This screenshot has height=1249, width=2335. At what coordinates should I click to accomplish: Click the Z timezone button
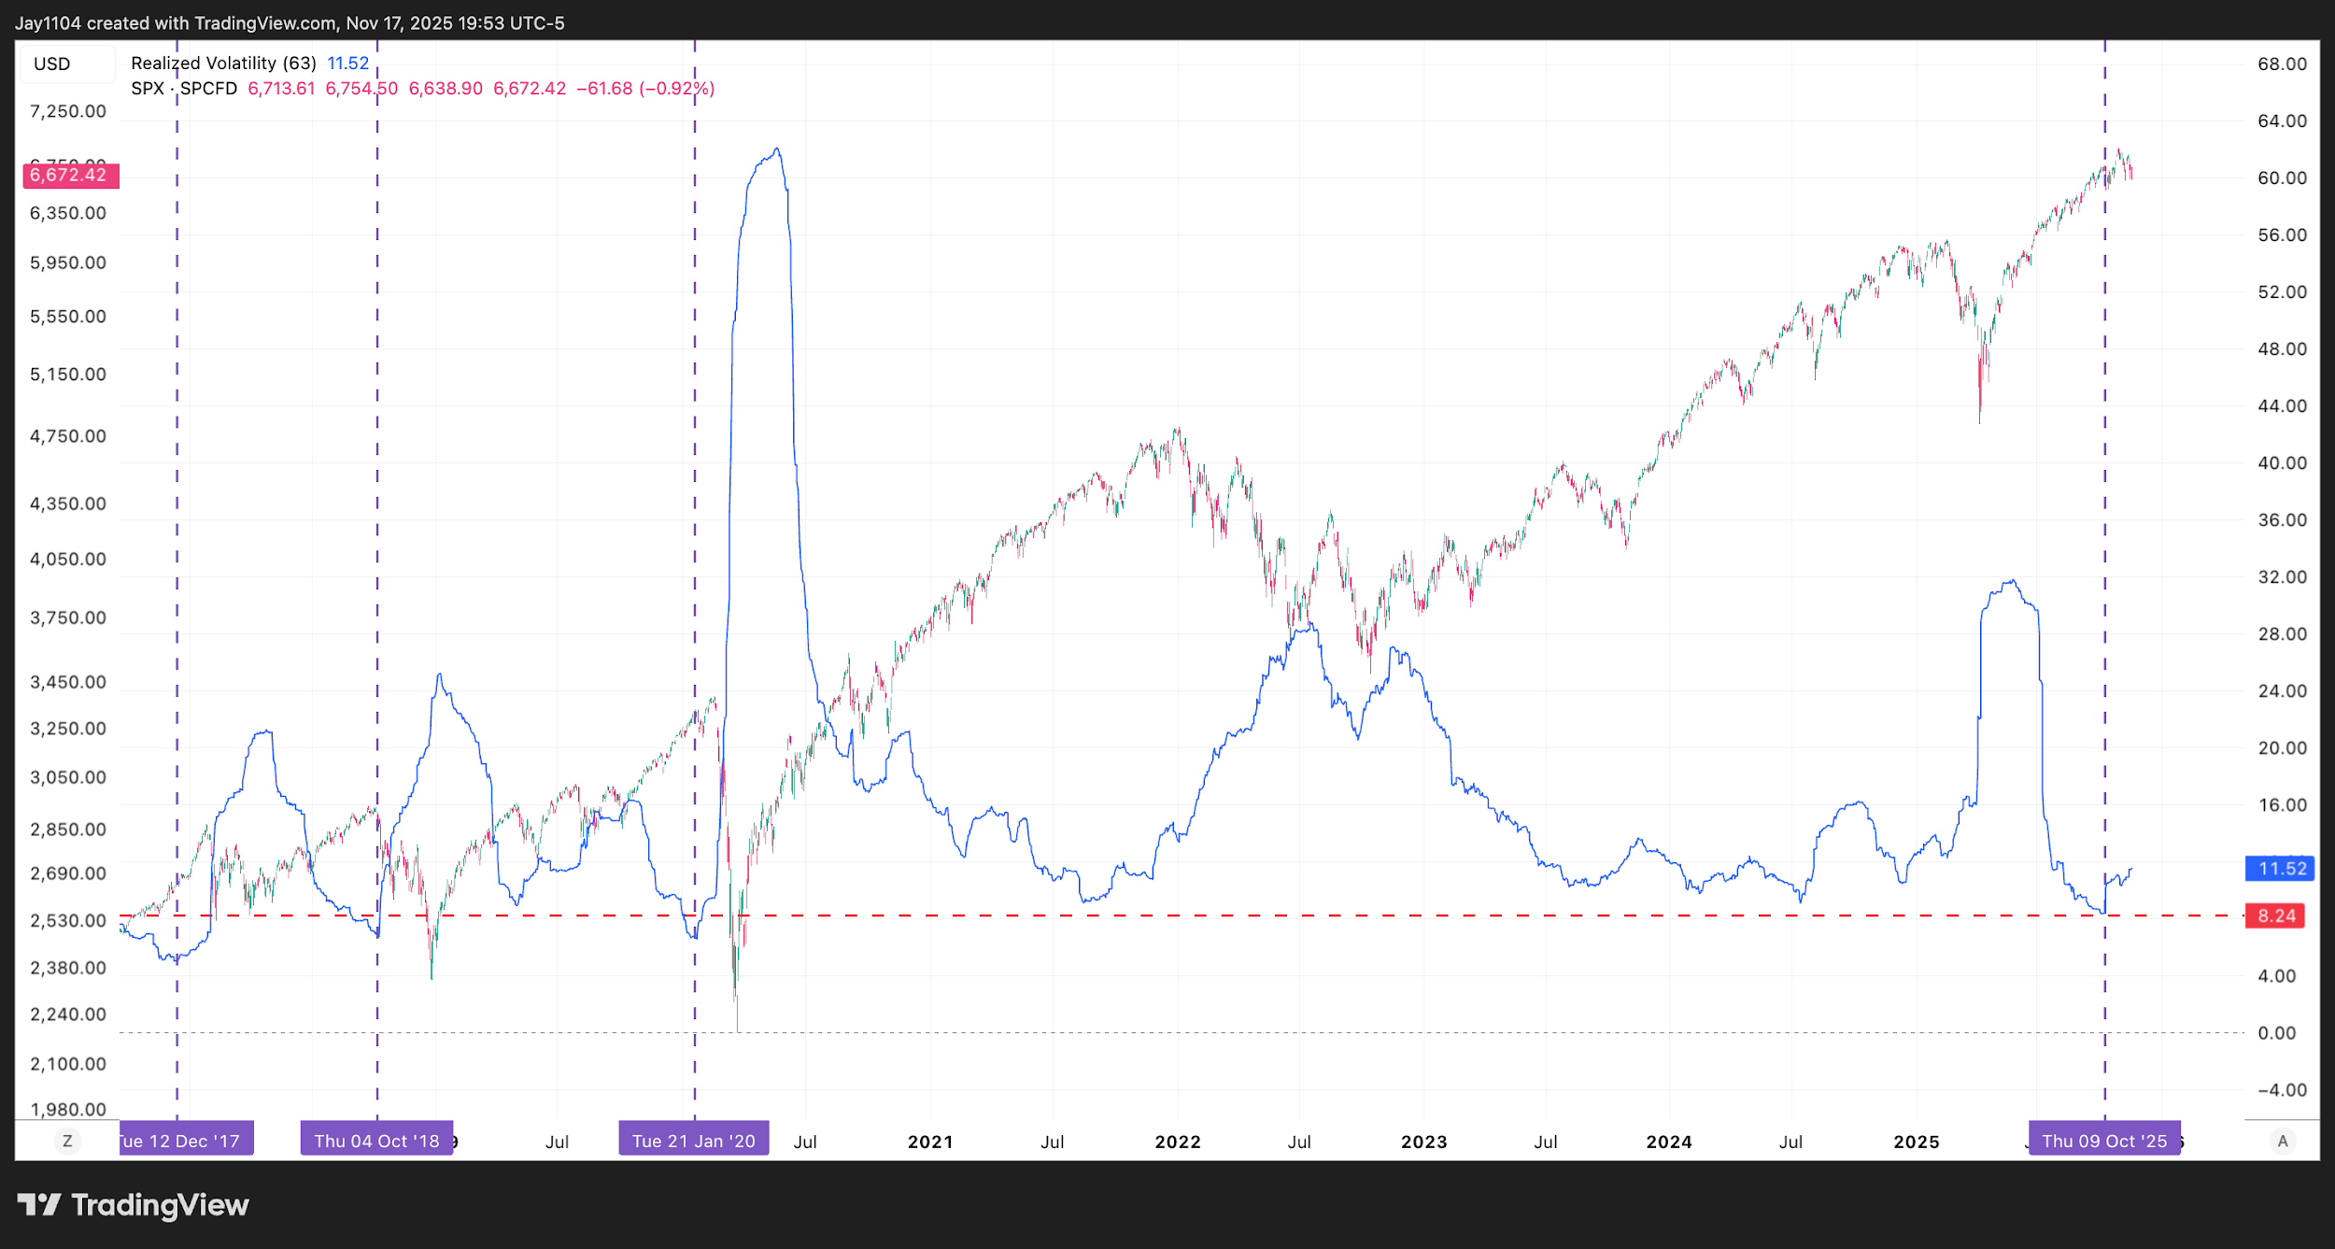[67, 1141]
